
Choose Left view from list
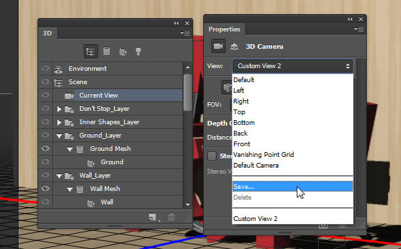293,90
